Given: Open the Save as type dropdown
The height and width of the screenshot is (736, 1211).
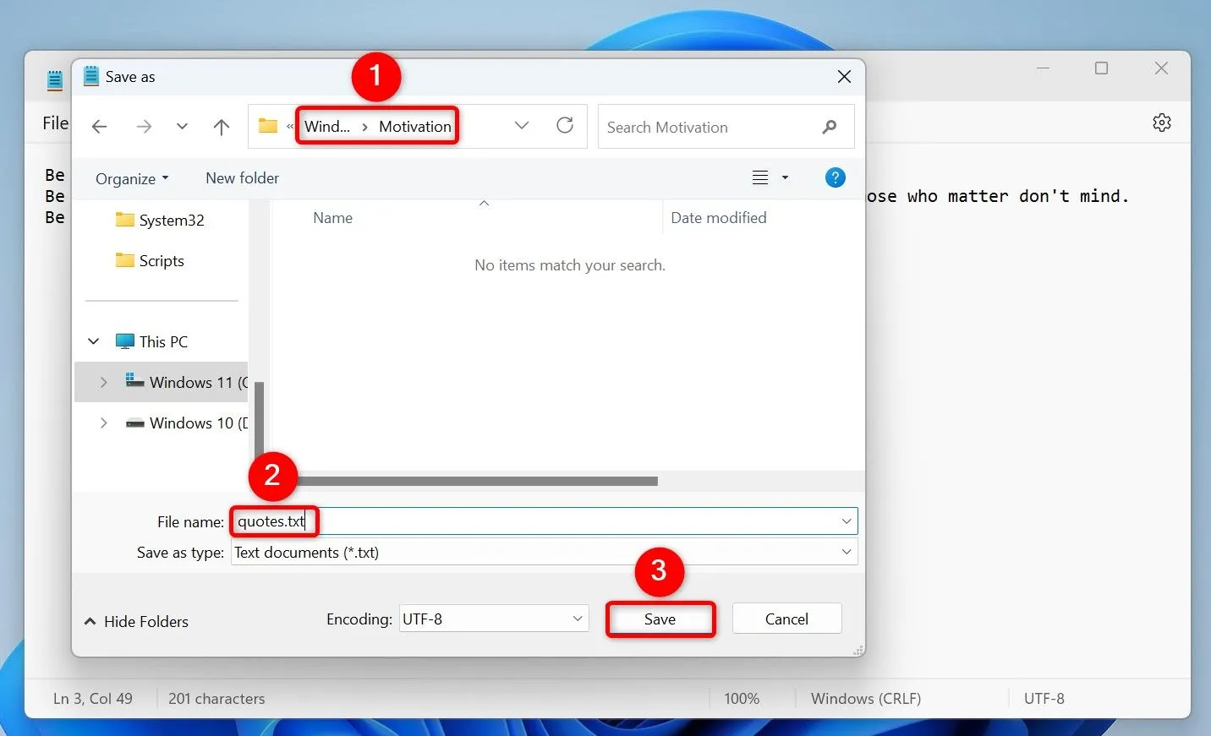Looking at the screenshot, I should (846, 552).
